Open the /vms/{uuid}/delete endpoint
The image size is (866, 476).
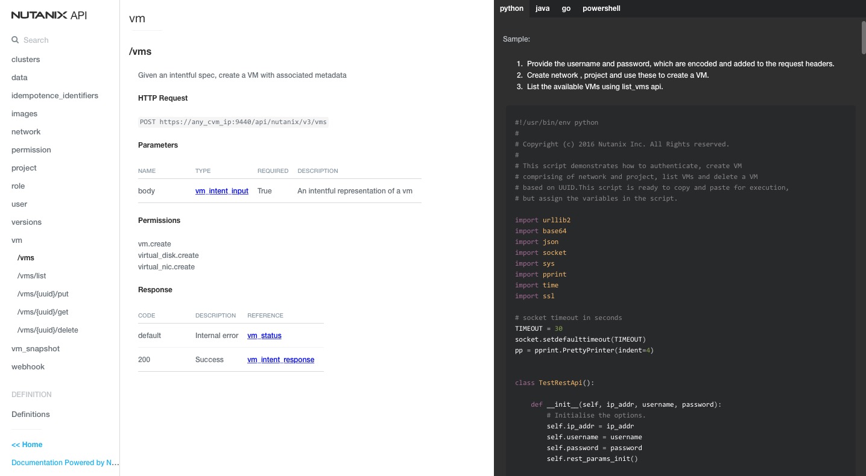48,330
